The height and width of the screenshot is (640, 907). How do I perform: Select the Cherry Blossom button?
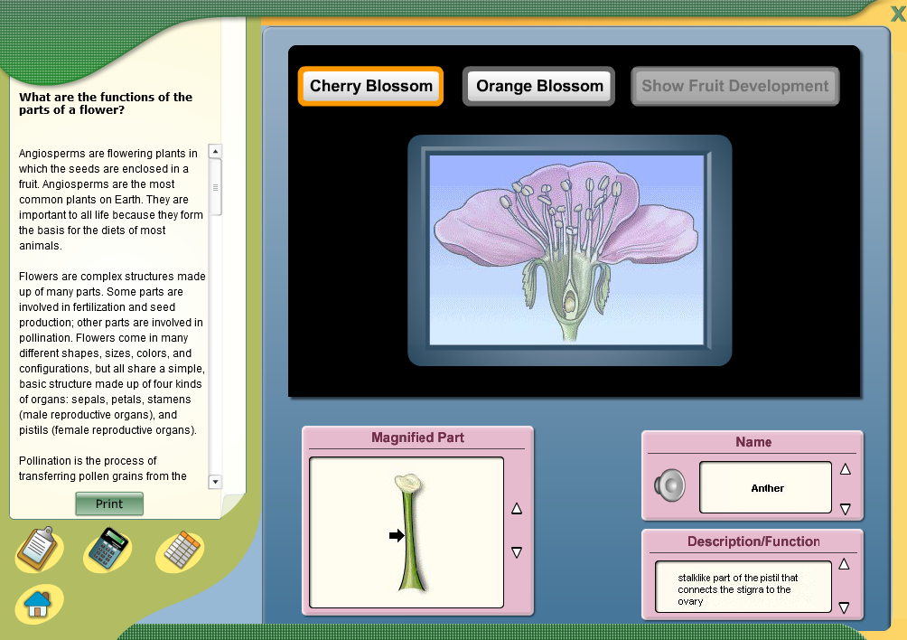click(x=370, y=86)
